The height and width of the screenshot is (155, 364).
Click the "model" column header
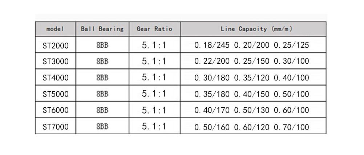[x=55, y=29]
